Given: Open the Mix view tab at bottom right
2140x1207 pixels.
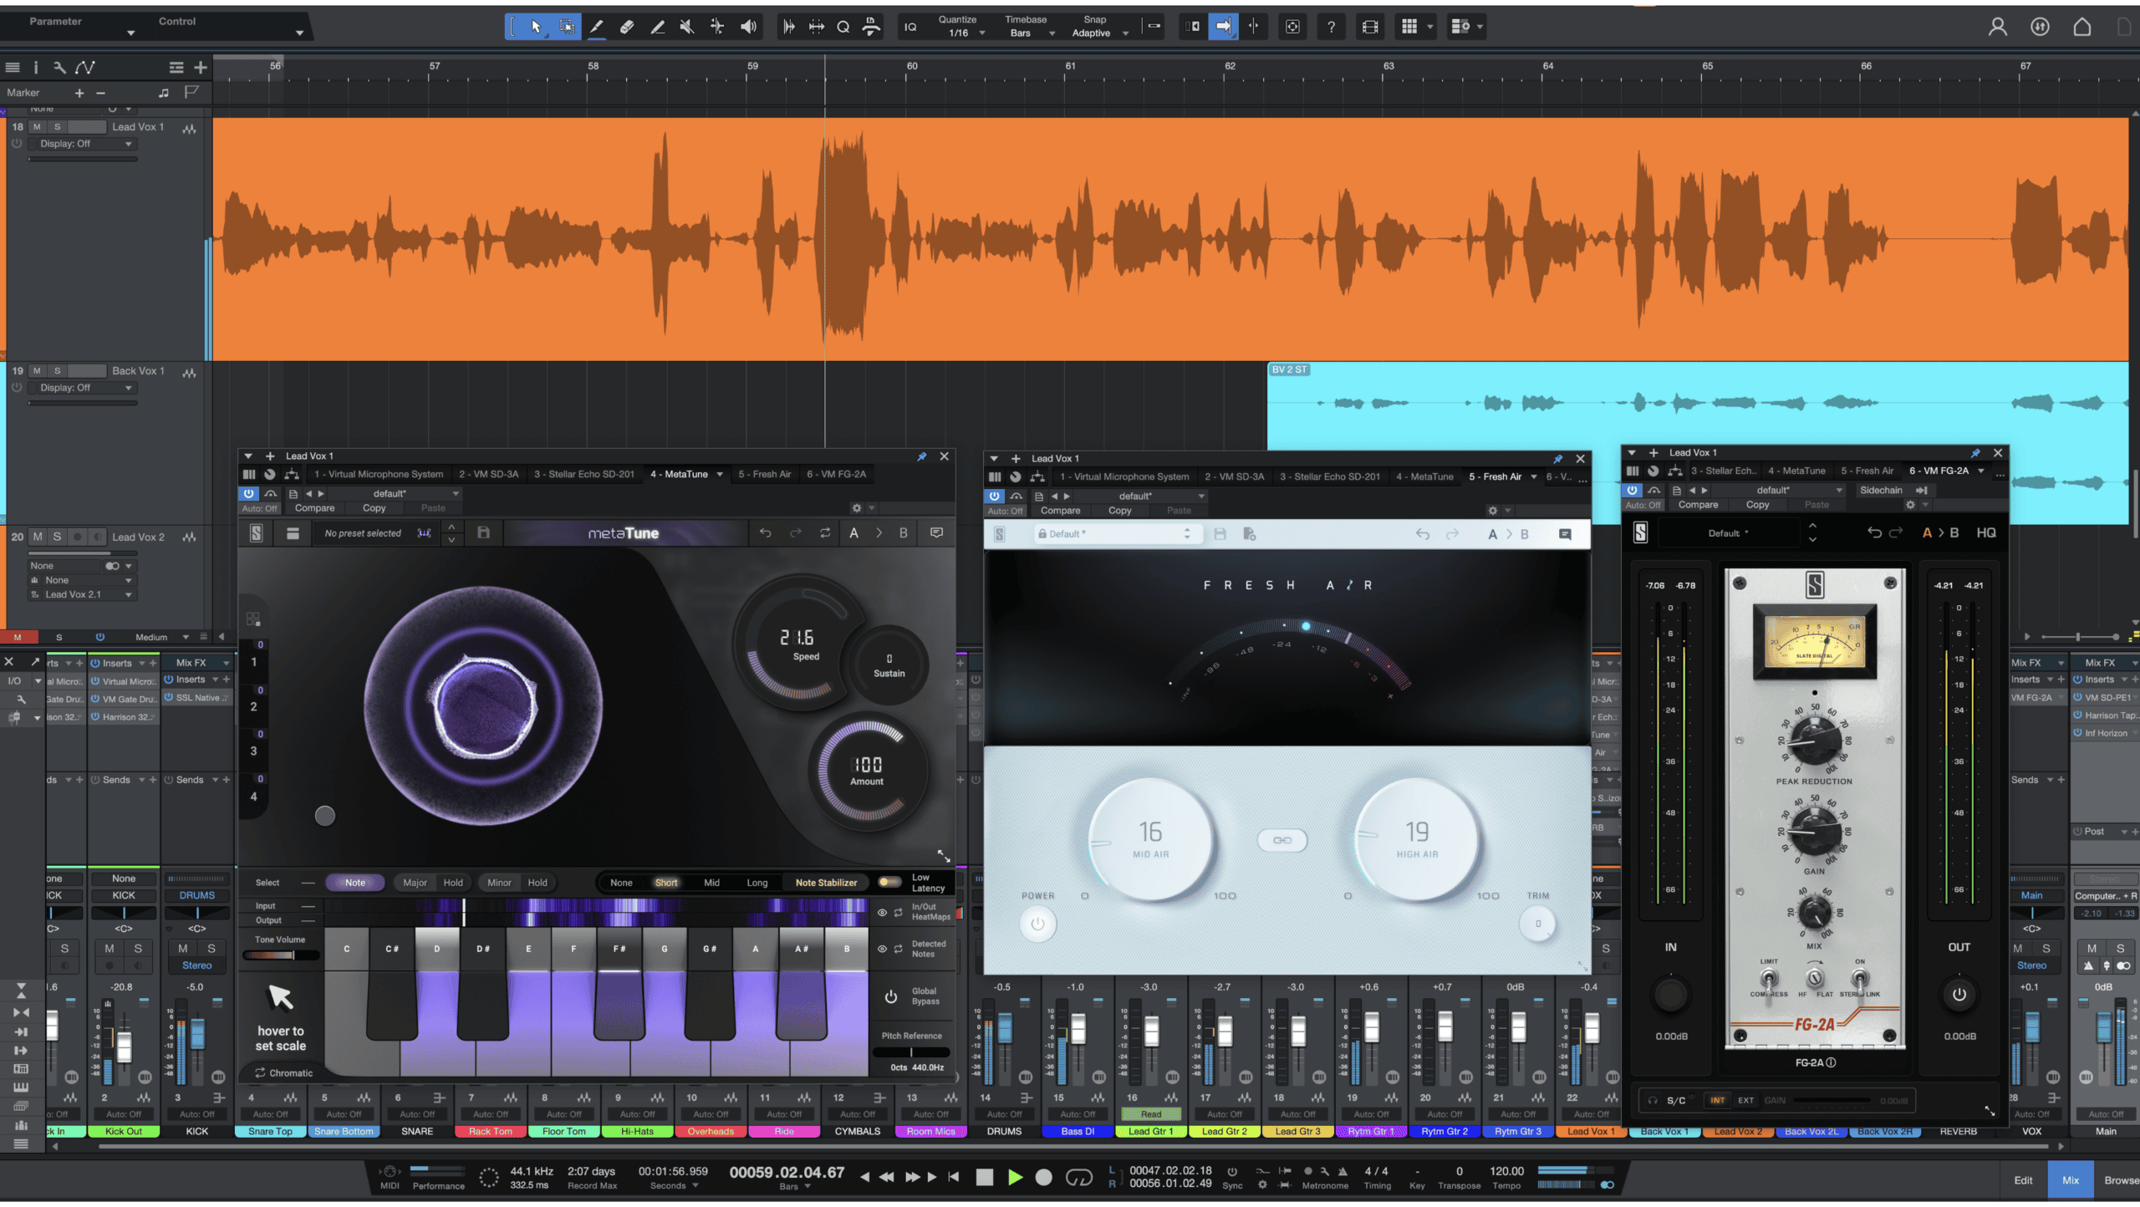Looking at the screenshot, I should (x=2070, y=1180).
